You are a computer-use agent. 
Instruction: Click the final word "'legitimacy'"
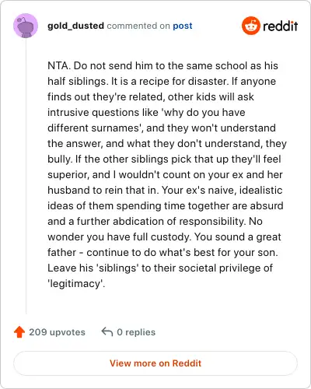76,283
